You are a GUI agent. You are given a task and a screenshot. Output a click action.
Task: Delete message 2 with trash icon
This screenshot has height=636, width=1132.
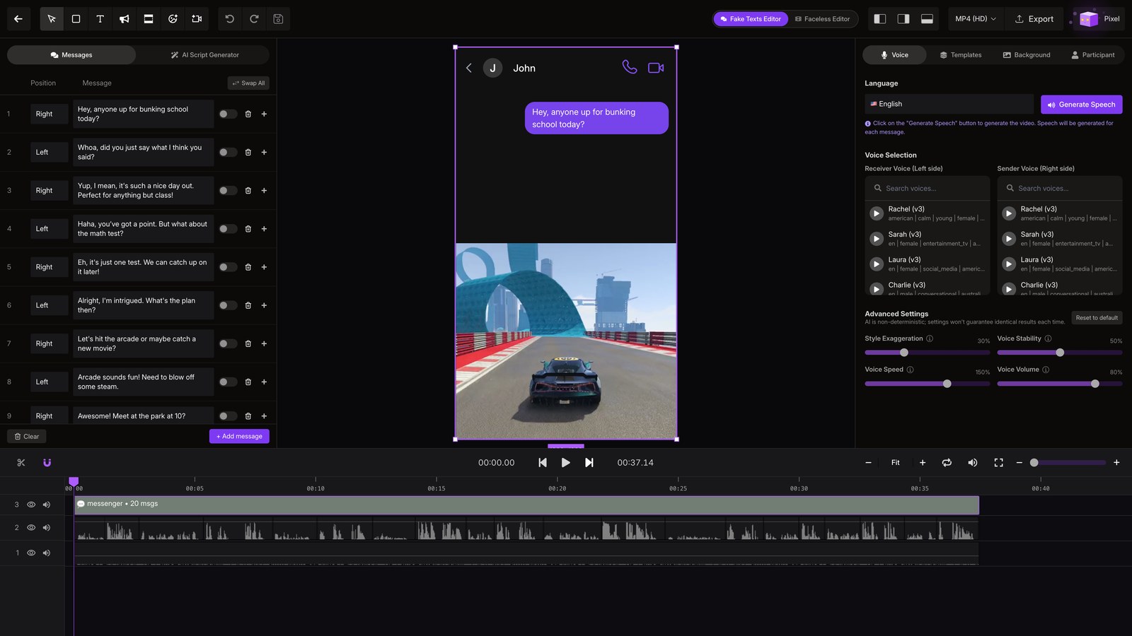click(248, 152)
